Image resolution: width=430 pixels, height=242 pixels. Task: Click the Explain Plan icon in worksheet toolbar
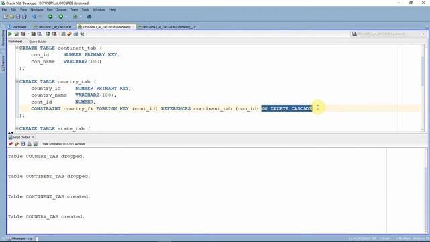pyautogui.click(x=23, y=34)
